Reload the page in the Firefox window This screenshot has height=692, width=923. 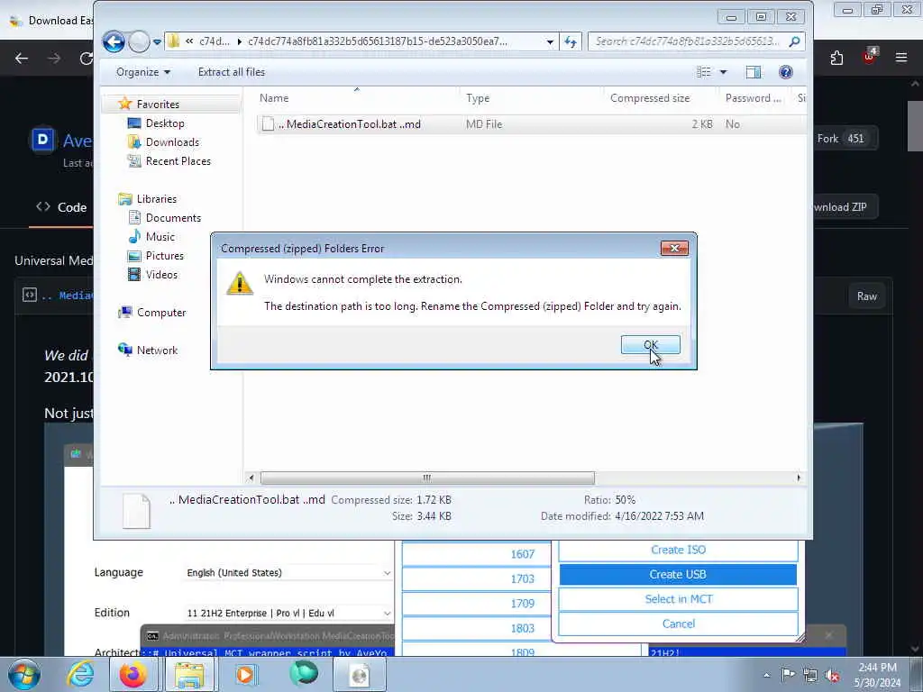click(x=87, y=58)
